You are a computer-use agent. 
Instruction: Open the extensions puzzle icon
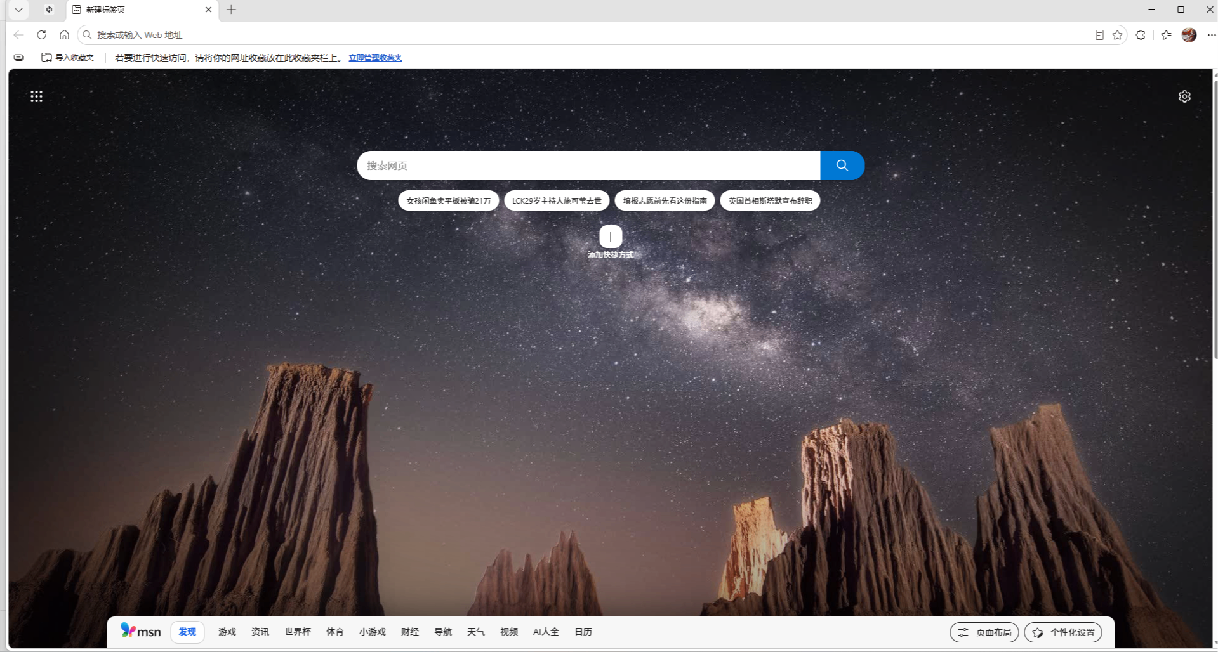(1141, 35)
